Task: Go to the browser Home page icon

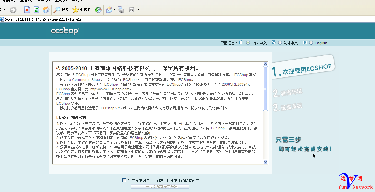Action: [x=46, y=10]
